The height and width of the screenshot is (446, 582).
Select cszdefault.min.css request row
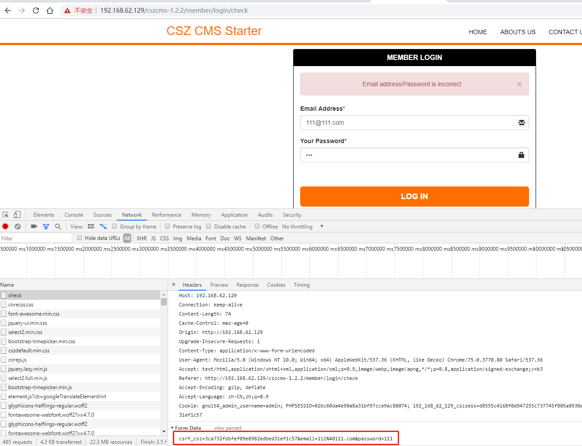(x=80, y=351)
